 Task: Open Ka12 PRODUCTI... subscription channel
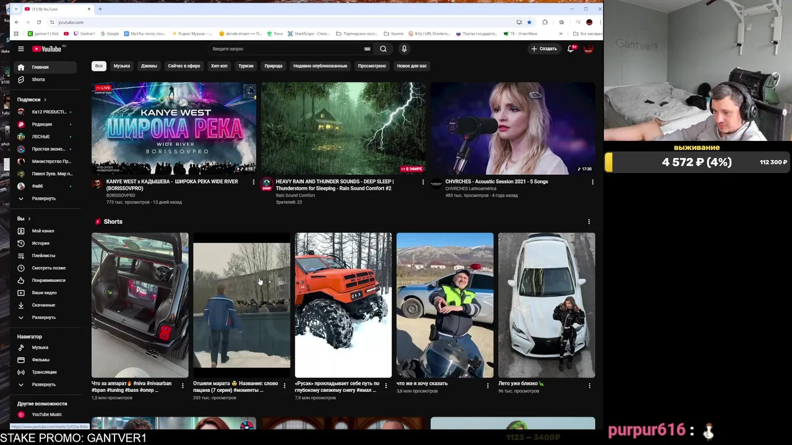(45, 112)
